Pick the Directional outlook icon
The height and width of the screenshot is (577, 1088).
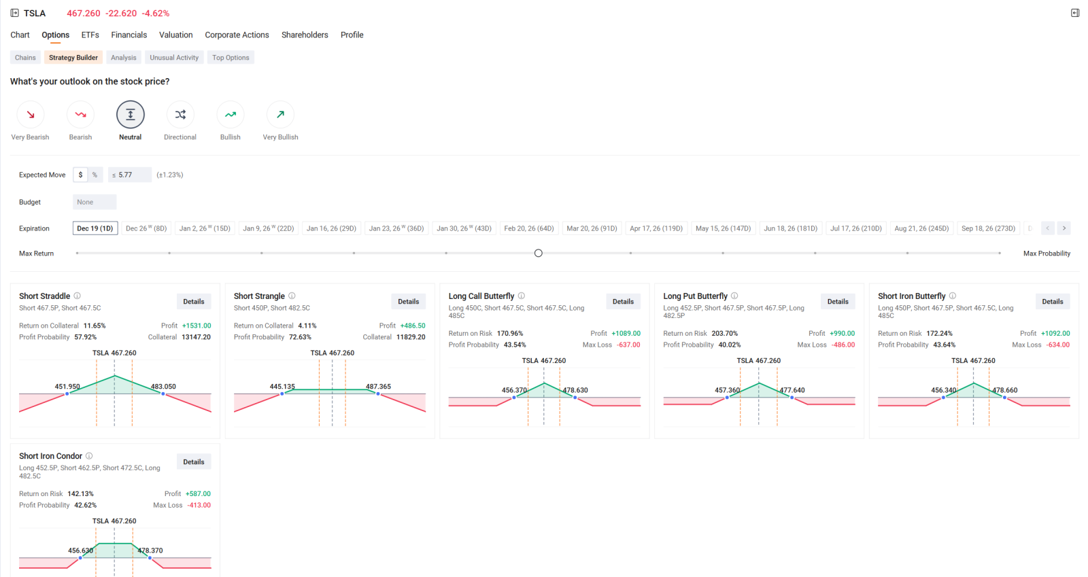click(180, 115)
